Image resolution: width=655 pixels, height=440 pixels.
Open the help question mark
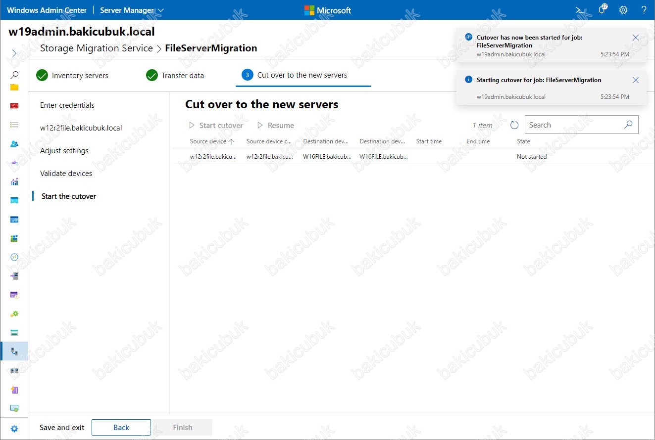pyautogui.click(x=644, y=10)
